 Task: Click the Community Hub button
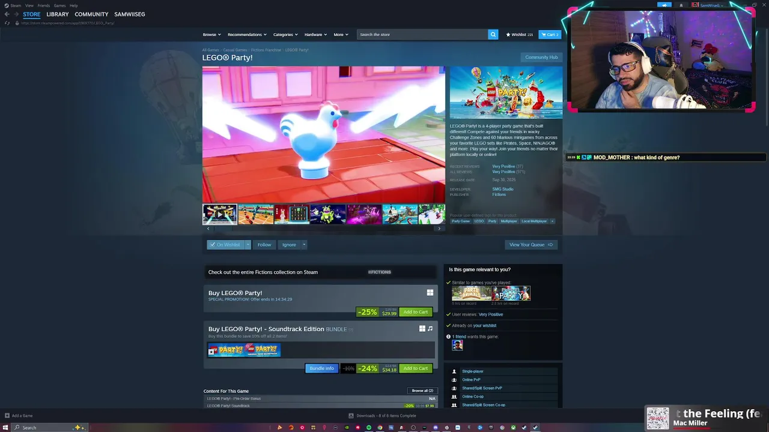pos(541,57)
